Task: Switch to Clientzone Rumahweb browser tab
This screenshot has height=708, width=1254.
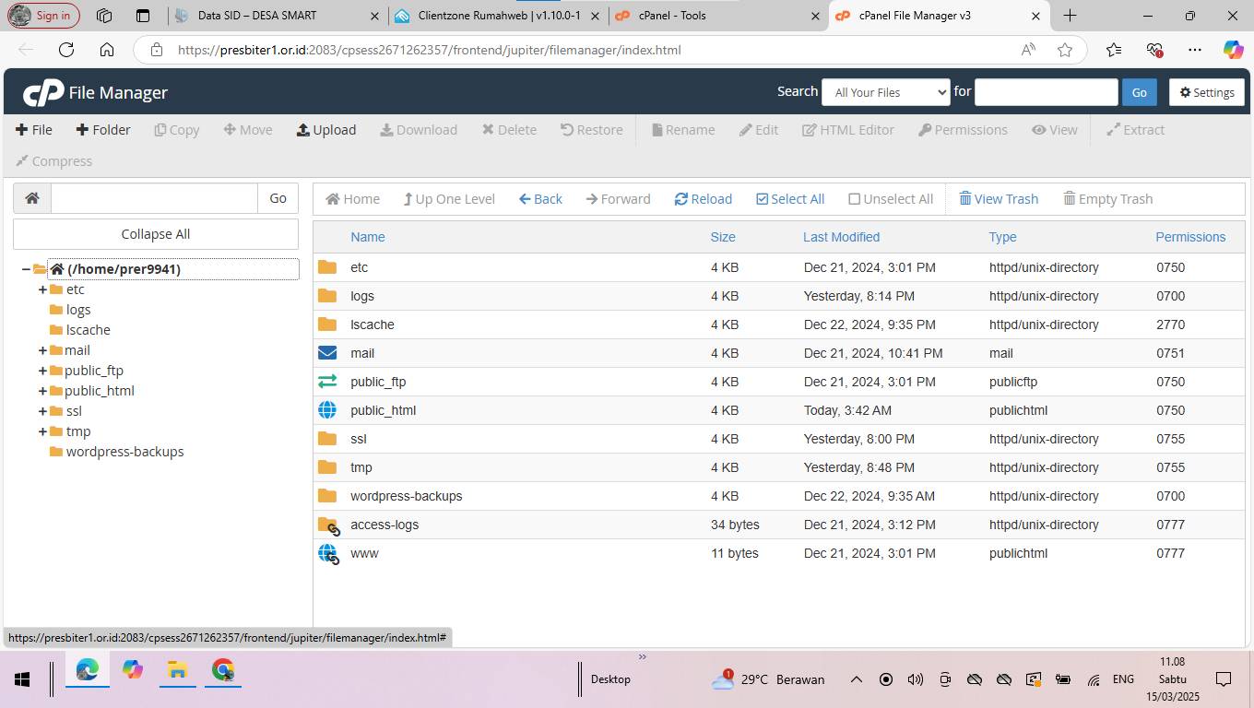Action: coord(498,16)
